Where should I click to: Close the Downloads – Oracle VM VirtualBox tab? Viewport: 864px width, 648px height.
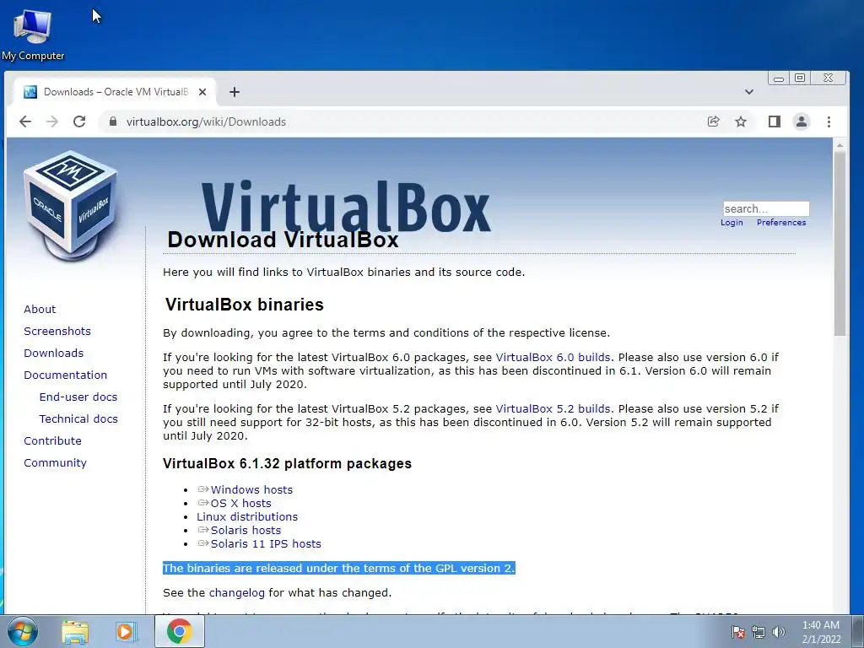(202, 92)
